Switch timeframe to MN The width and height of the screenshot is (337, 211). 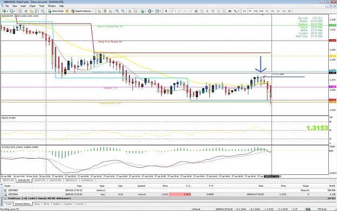(x=290, y=11)
